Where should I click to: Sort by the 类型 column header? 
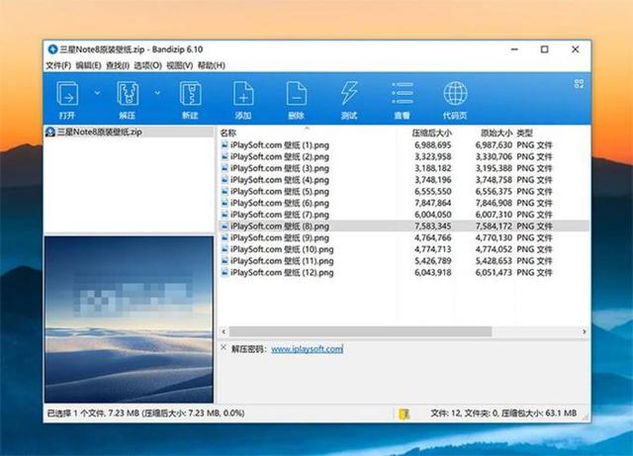coord(525,133)
